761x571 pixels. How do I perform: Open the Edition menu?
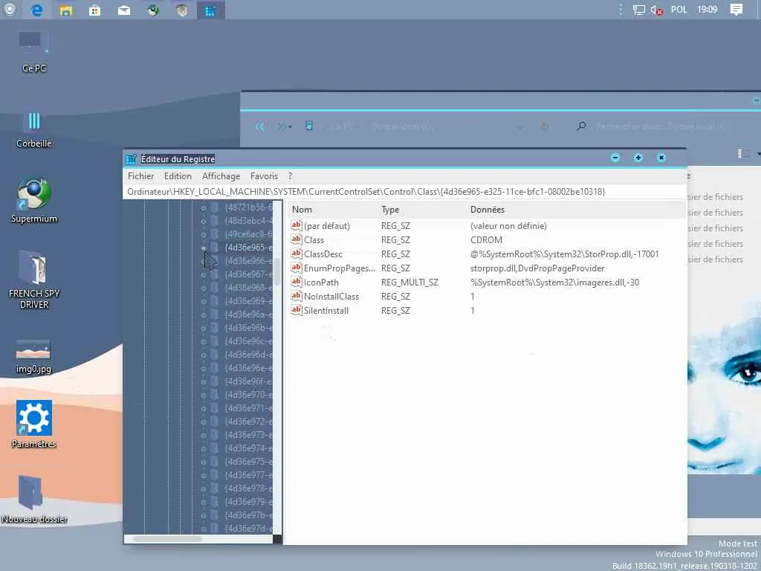(x=178, y=176)
